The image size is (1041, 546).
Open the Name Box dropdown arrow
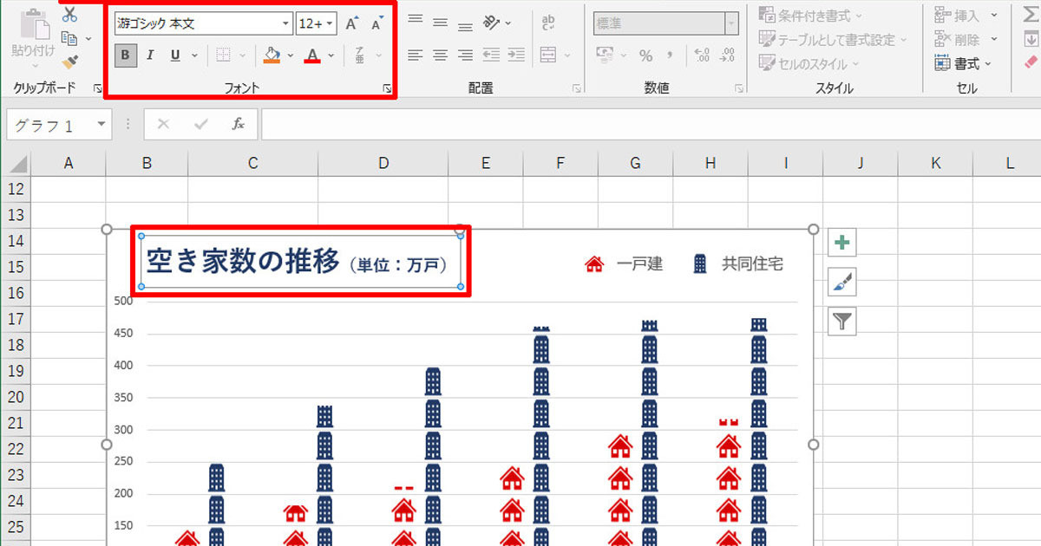click(x=101, y=125)
